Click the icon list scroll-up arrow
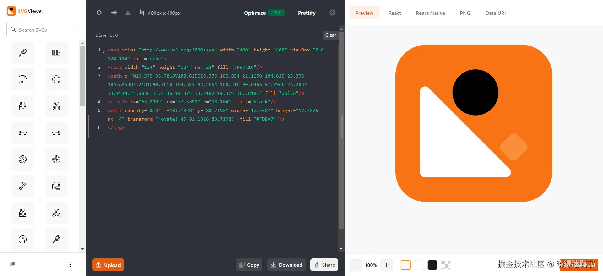The height and width of the screenshot is (276, 603). [x=82, y=43]
